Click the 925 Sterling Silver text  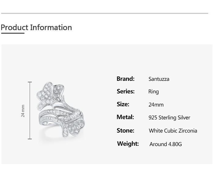click(x=169, y=118)
